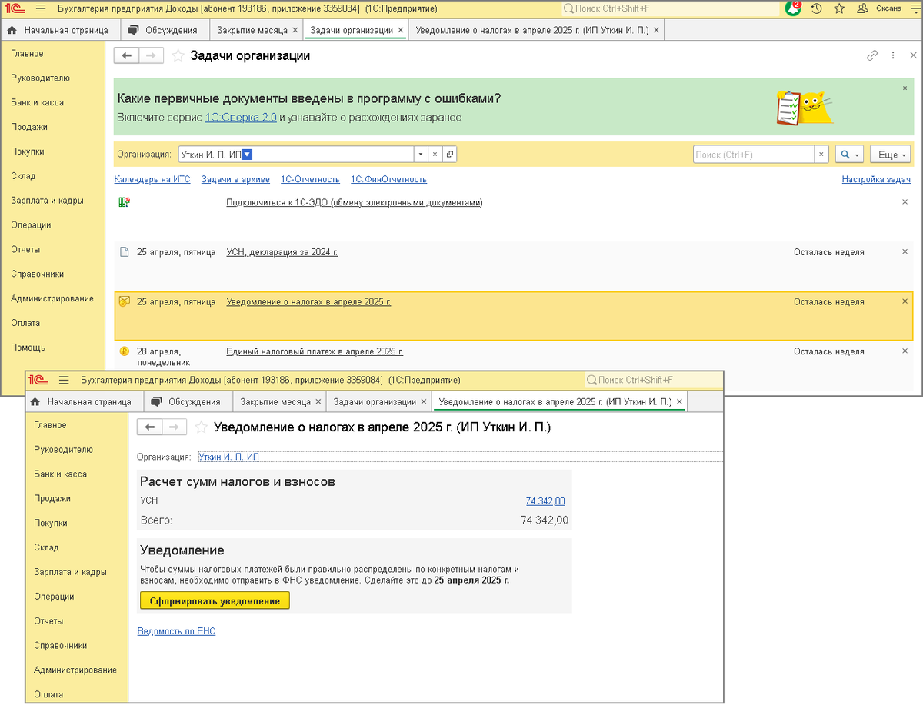Open magnifier search dropdown button
923x705 pixels.
(850, 155)
